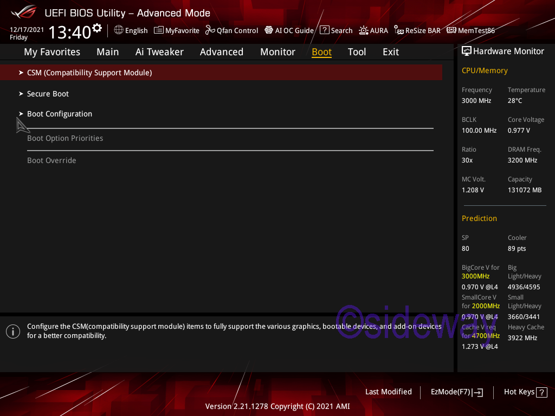Click the 3660/3441 Small Light/Heavy value

[524, 316]
